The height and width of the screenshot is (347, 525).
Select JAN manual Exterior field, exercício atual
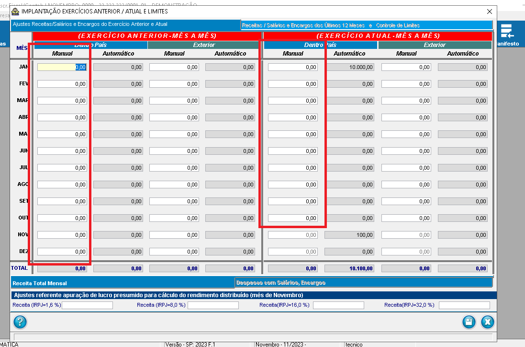tap(406, 67)
